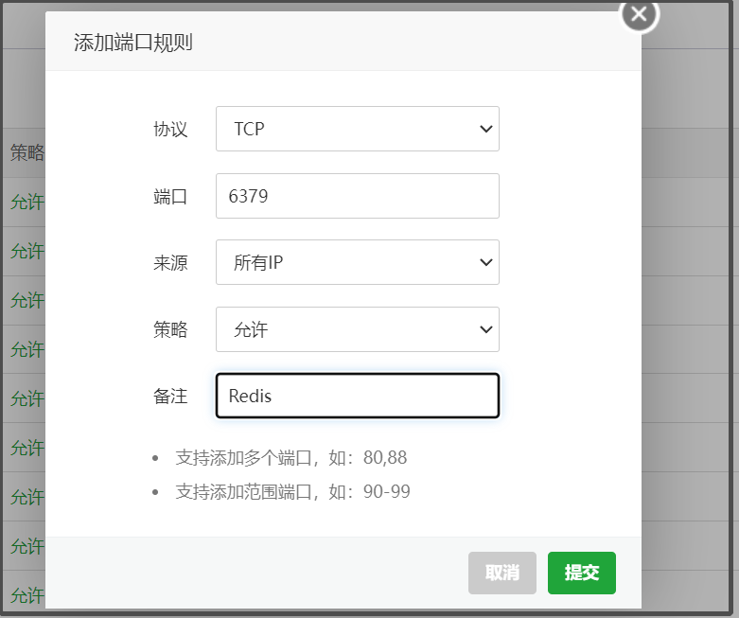Image resolution: width=739 pixels, height=618 pixels.
Task: Click the 备注 field containing Redis
Action: pos(357,396)
